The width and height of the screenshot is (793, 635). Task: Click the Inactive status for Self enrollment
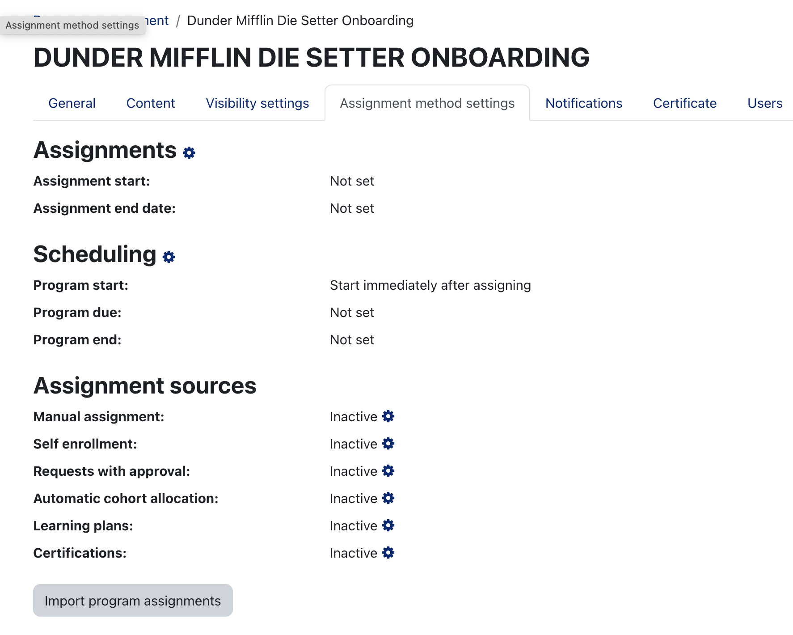(x=354, y=444)
